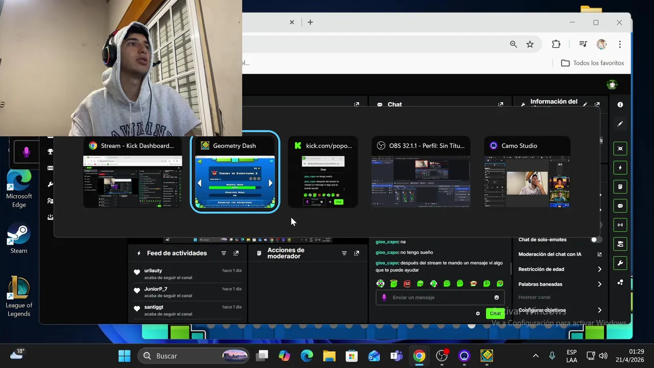The width and height of the screenshot is (654, 368).
Task: Filter the Acciones de moderador list
Action: pyautogui.click(x=344, y=253)
